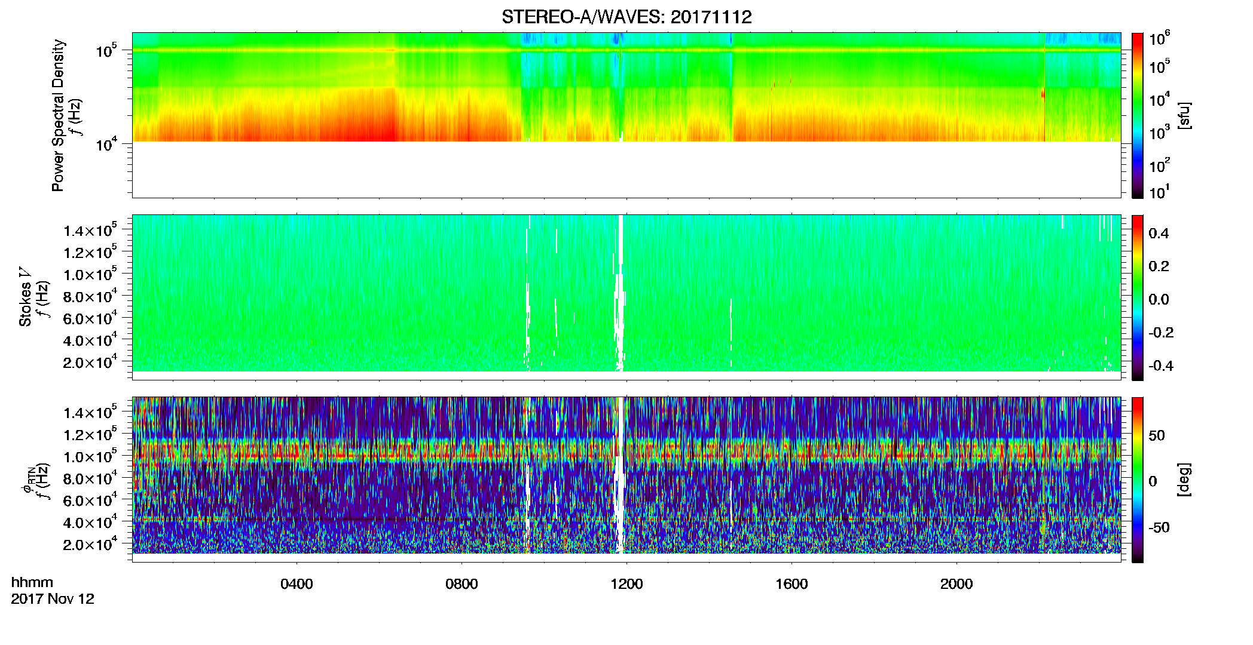The width and height of the screenshot is (1253, 645).
Task: Click the 4.0×10^4 tick of φRTN panel
Action: coord(90,522)
